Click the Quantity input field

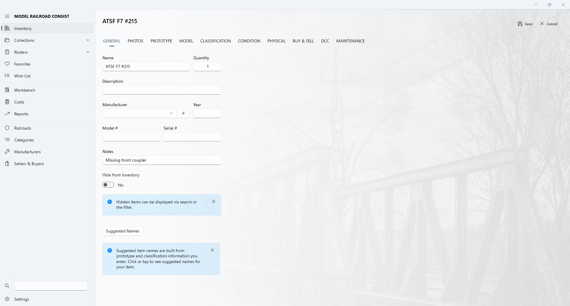click(207, 66)
